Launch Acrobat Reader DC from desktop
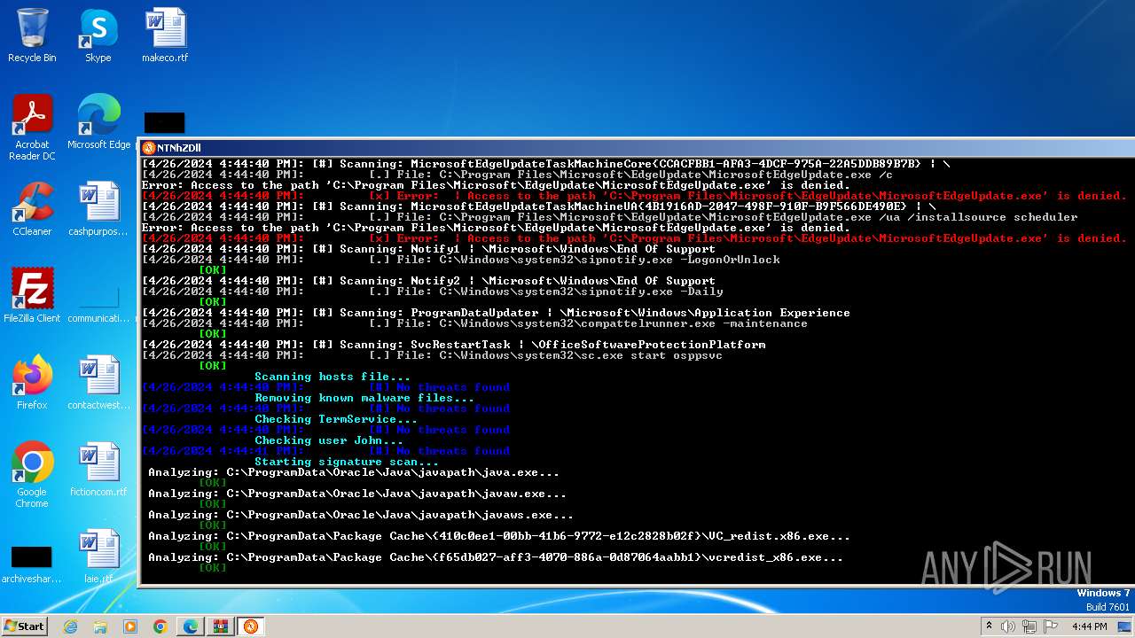 point(32,128)
